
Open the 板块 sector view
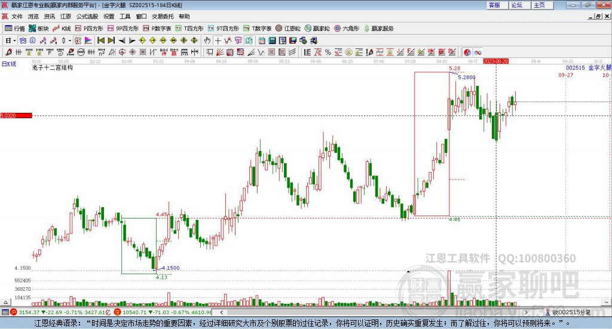pyautogui.click(x=38, y=29)
